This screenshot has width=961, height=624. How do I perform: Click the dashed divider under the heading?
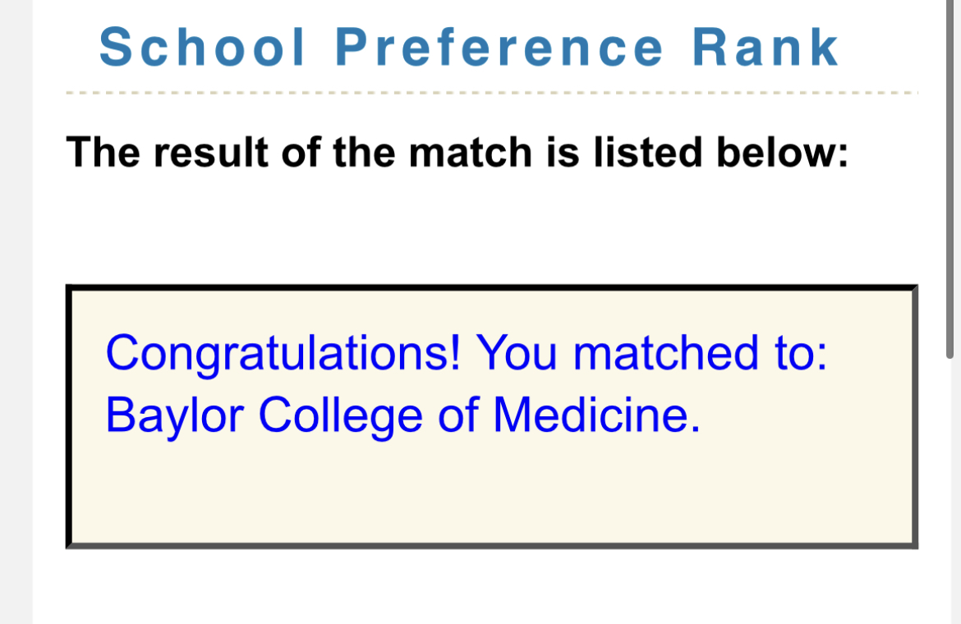(491, 93)
